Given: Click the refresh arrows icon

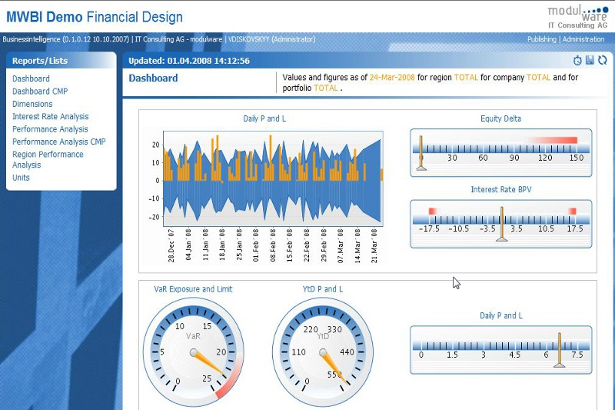Looking at the screenshot, I should 603,61.
